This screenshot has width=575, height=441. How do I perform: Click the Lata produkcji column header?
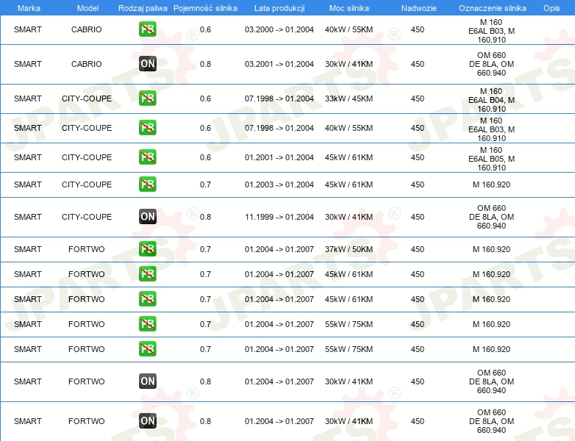[x=279, y=7]
